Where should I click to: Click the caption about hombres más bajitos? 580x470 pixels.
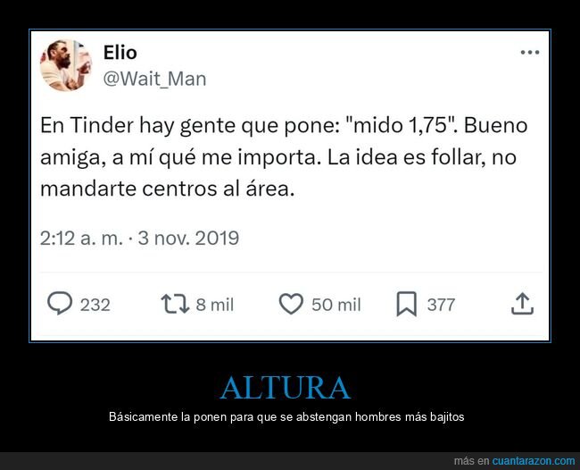tap(286, 417)
